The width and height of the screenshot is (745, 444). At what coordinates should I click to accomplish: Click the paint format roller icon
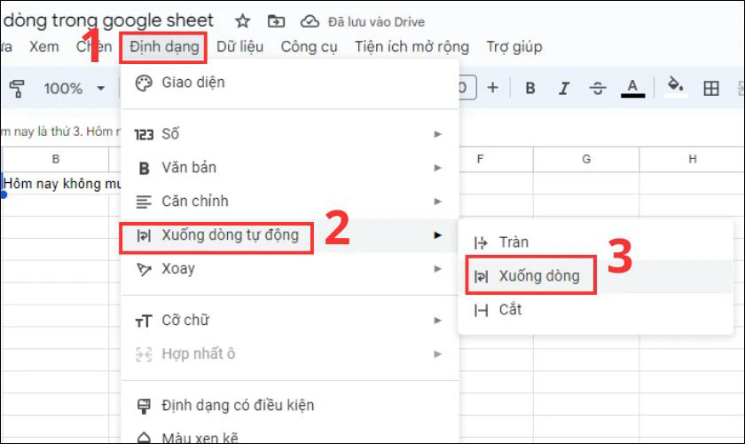pyautogui.click(x=16, y=88)
